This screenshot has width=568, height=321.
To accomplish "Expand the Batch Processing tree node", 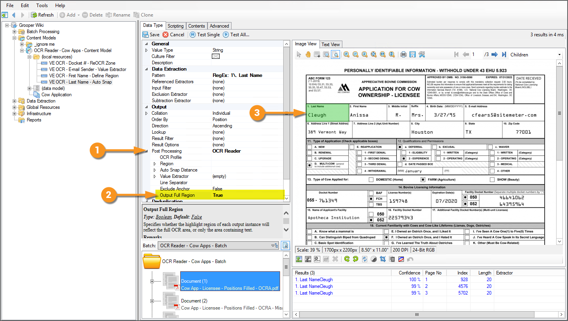I will (x=15, y=32).
